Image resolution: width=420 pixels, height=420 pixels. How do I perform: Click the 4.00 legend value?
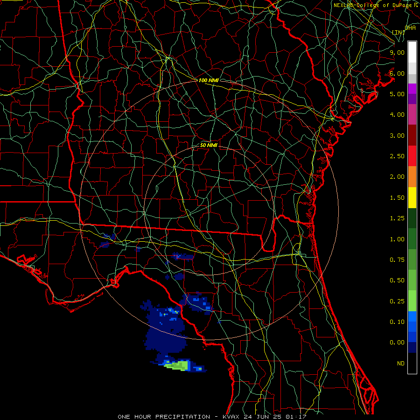397,115
